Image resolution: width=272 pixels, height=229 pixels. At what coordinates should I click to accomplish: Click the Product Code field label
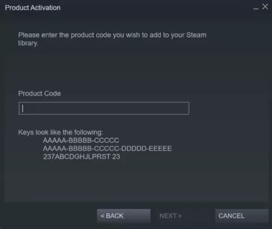pos(40,94)
